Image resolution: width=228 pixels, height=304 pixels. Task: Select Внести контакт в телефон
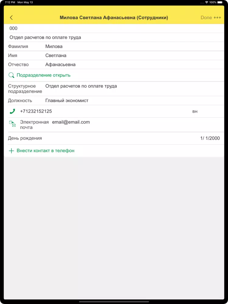click(46, 151)
